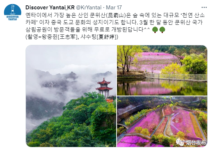
Task: Click the 昆嵛山 Chinese characters in tweet
Action: [116, 15]
